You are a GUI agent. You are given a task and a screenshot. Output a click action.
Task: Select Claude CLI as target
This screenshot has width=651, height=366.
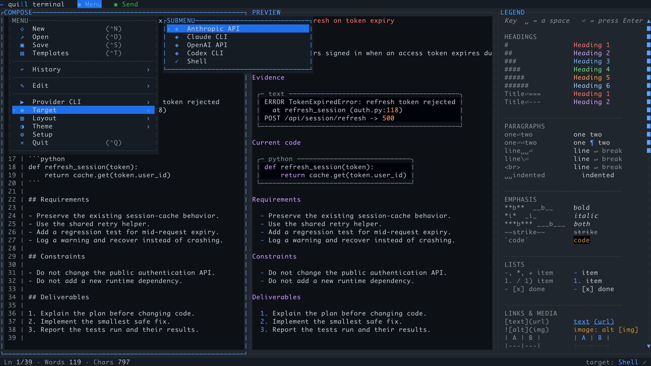[x=238, y=37]
